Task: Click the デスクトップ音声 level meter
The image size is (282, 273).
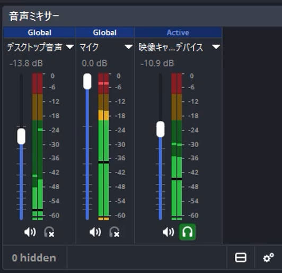Action: (38, 147)
